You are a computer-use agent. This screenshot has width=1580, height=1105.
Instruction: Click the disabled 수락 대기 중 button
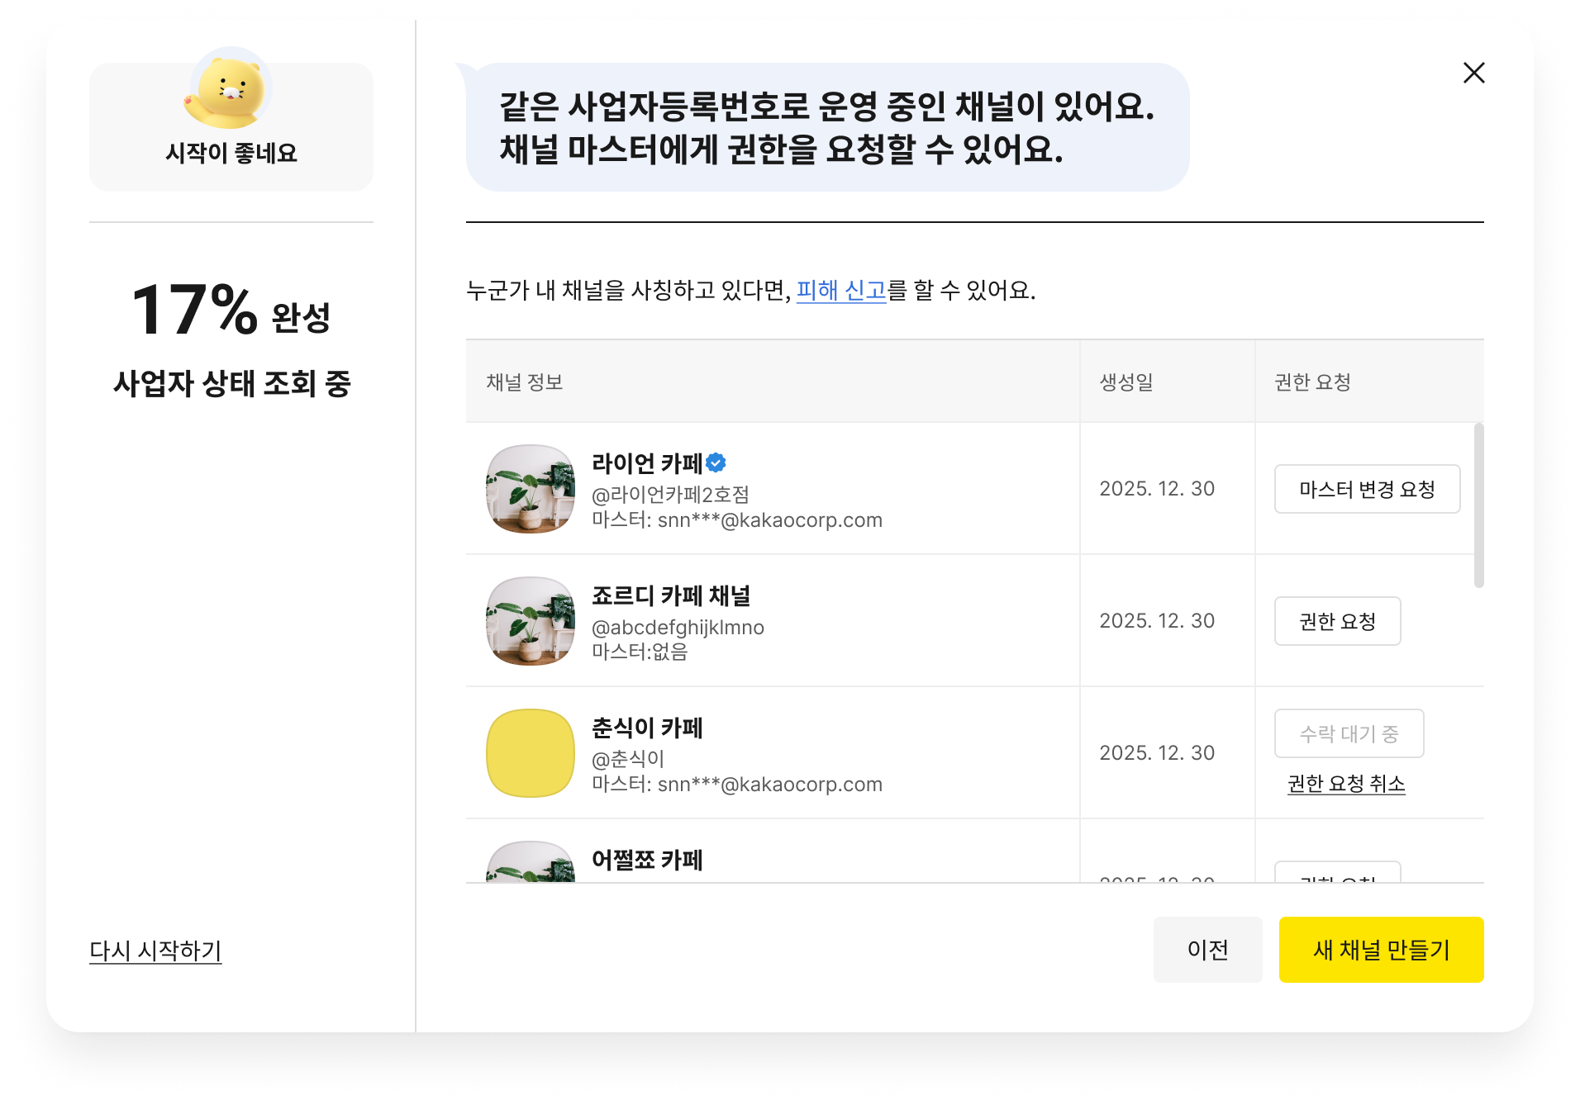tap(1348, 733)
